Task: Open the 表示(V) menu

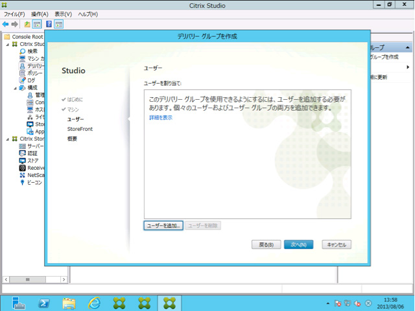Action: click(64, 14)
